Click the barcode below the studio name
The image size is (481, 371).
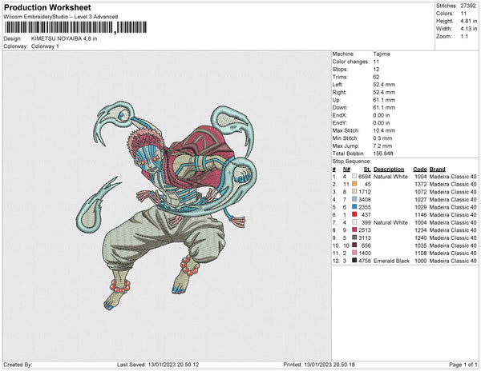(x=75, y=27)
